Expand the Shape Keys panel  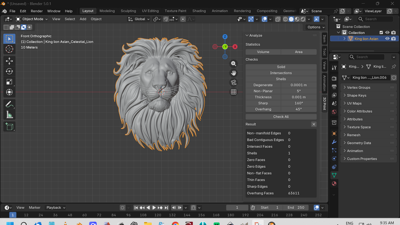point(369,95)
